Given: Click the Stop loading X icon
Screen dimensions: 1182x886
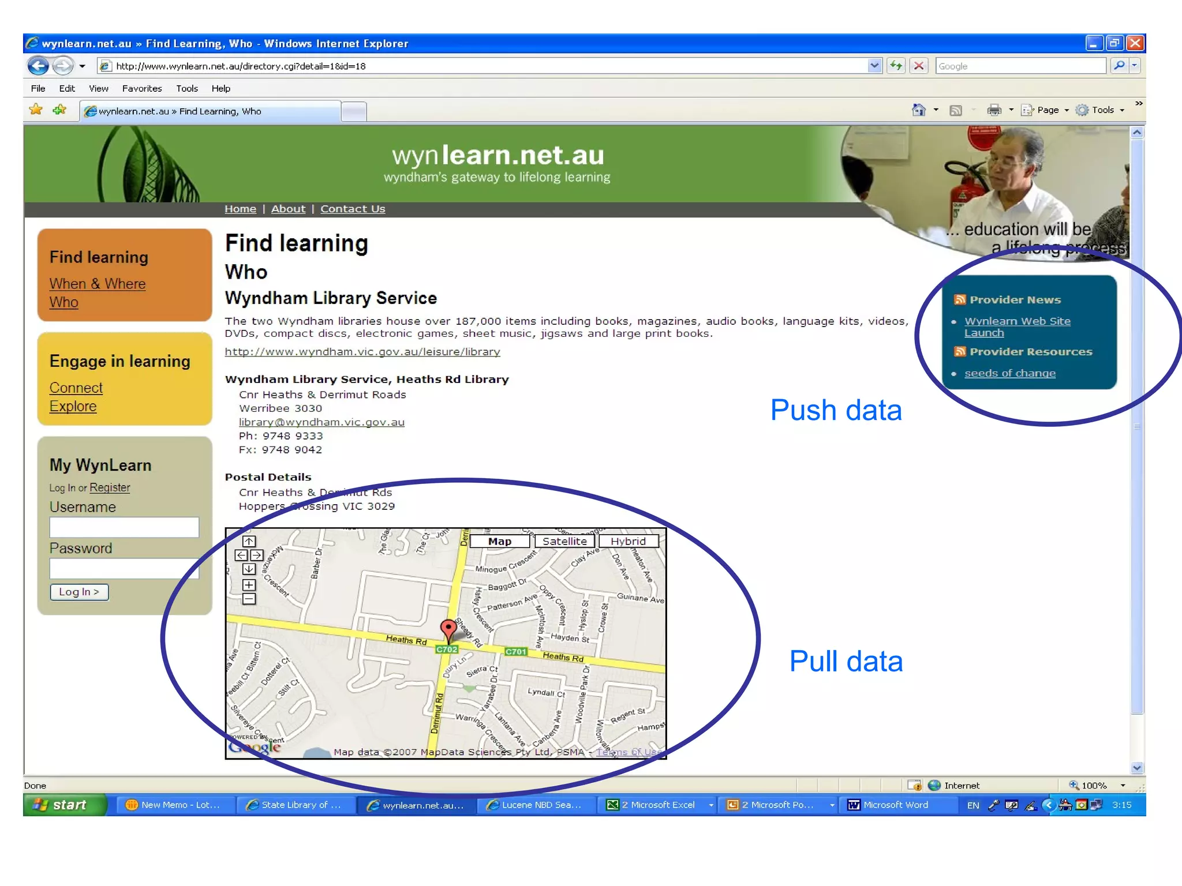Looking at the screenshot, I should coord(919,66).
